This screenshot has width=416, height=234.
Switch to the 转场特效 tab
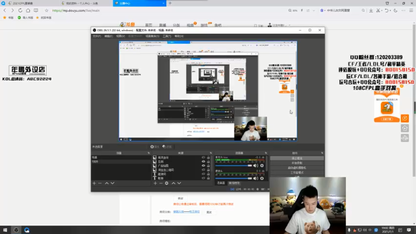click(x=234, y=183)
